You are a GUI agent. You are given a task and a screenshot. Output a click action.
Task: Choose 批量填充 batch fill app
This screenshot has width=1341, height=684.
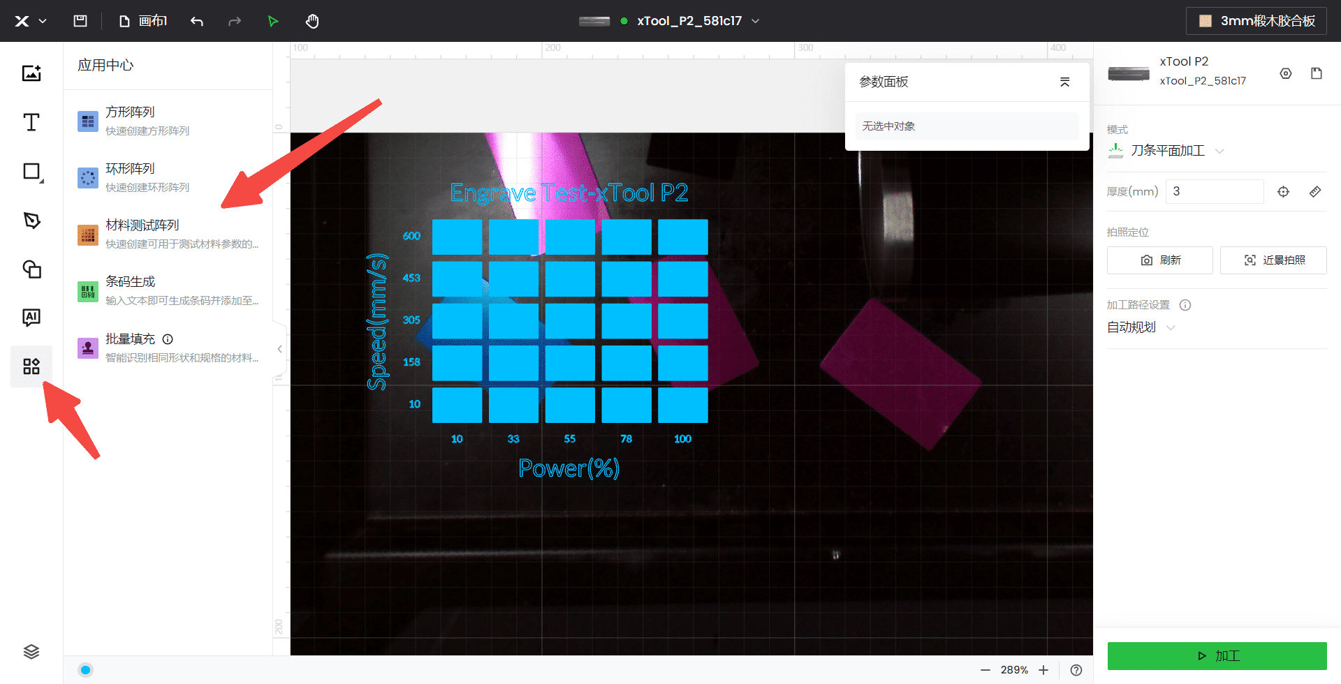click(168, 348)
